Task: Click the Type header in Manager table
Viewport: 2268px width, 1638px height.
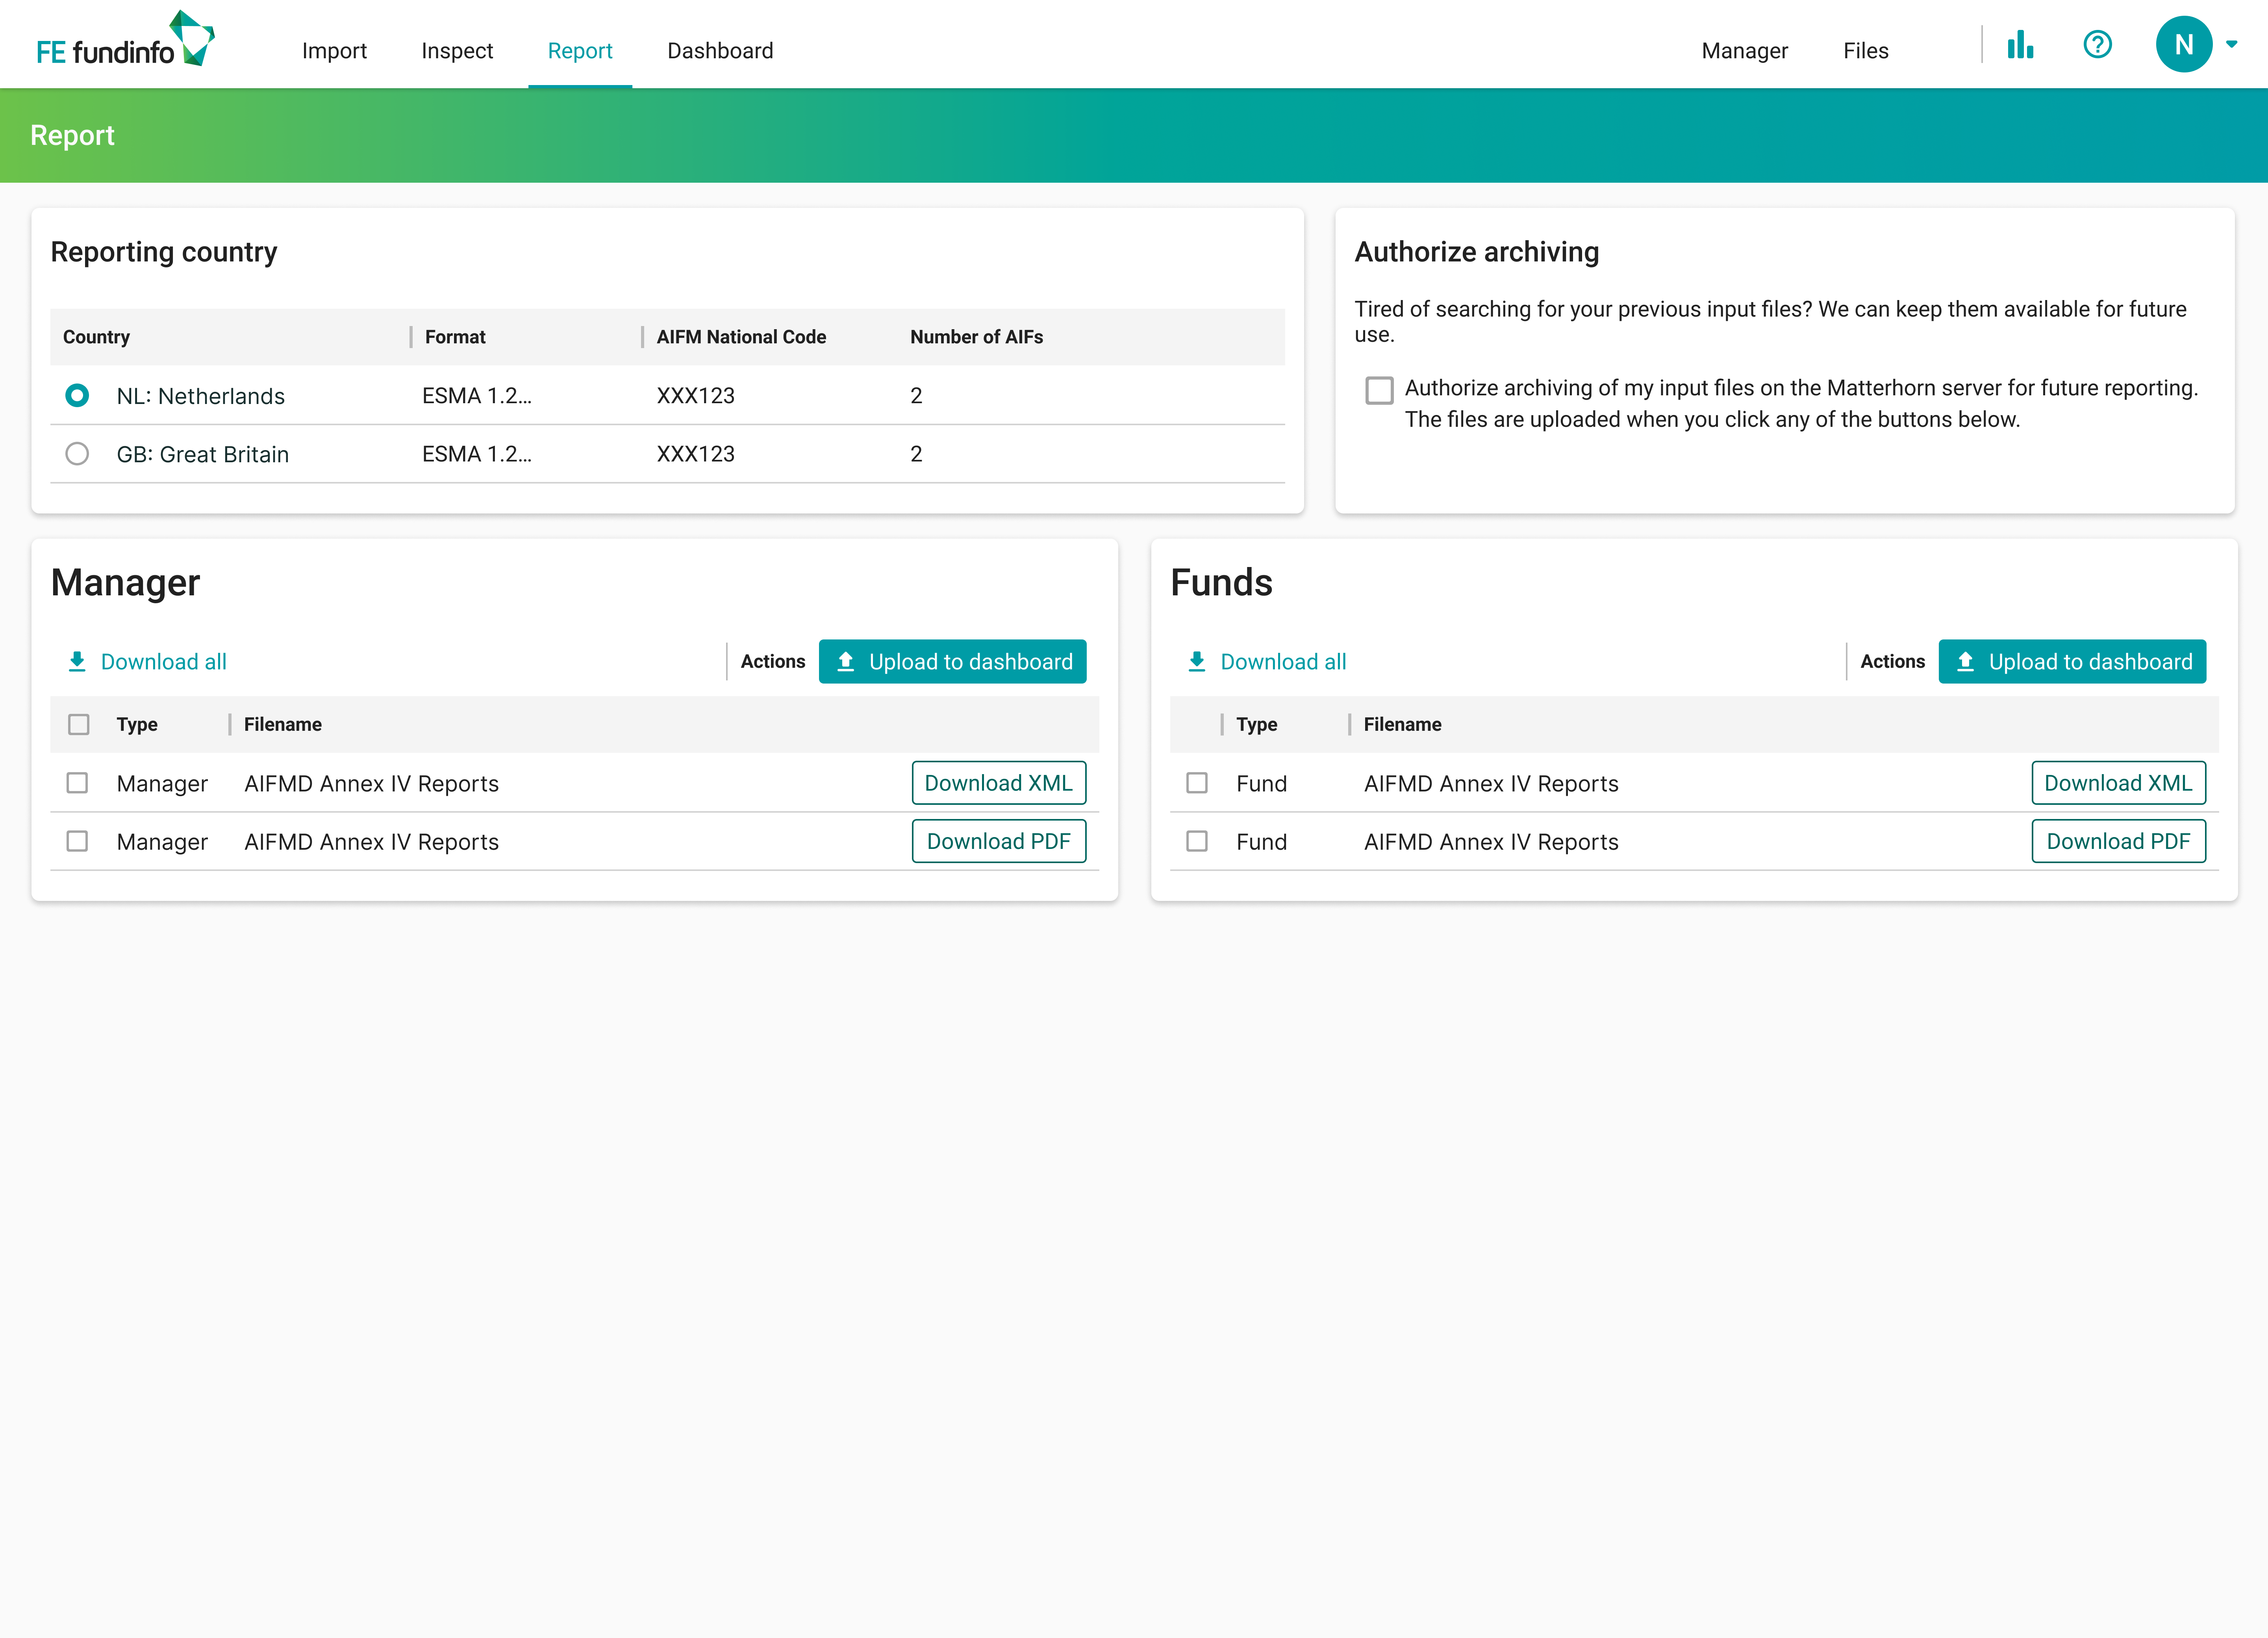Action: 137,724
